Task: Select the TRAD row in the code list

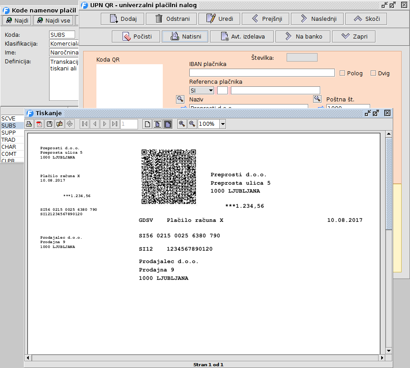Action: (x=12, y=140)
